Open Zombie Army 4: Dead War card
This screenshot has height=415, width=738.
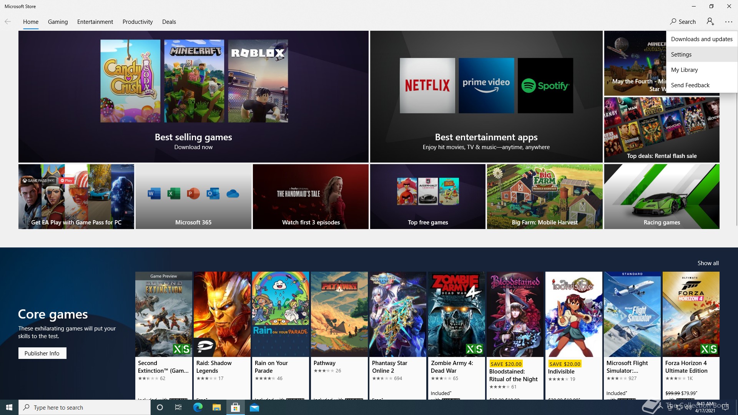[457, 335]
